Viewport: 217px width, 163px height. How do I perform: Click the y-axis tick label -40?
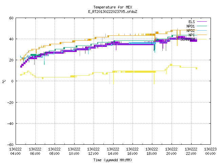point(11,124)
